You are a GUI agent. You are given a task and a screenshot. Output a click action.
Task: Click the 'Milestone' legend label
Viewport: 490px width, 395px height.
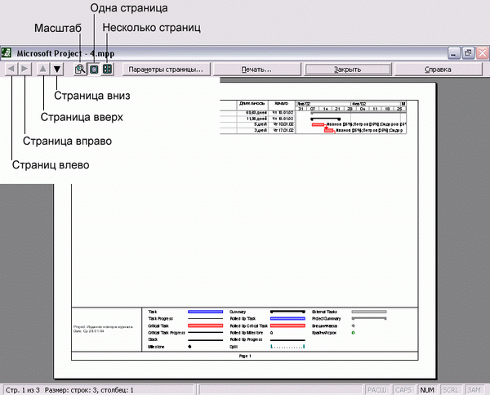coord(156,347)
